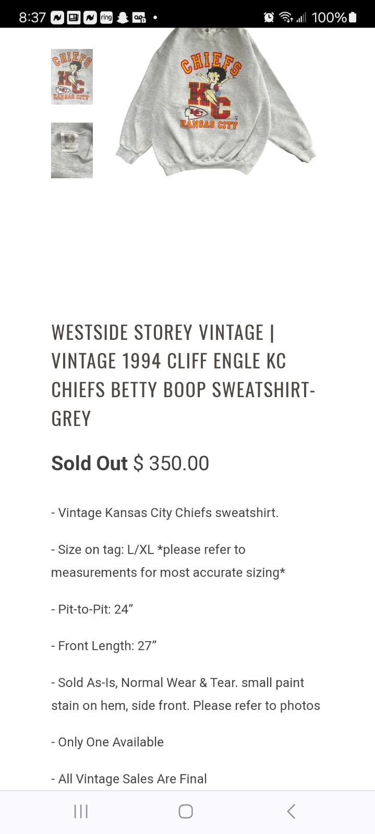375x834 pixels.
Task: Tap the Only One Available text line
Action: (107, 742)
